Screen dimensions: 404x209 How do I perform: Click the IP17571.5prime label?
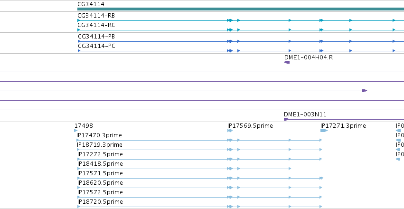coord(100,173)
